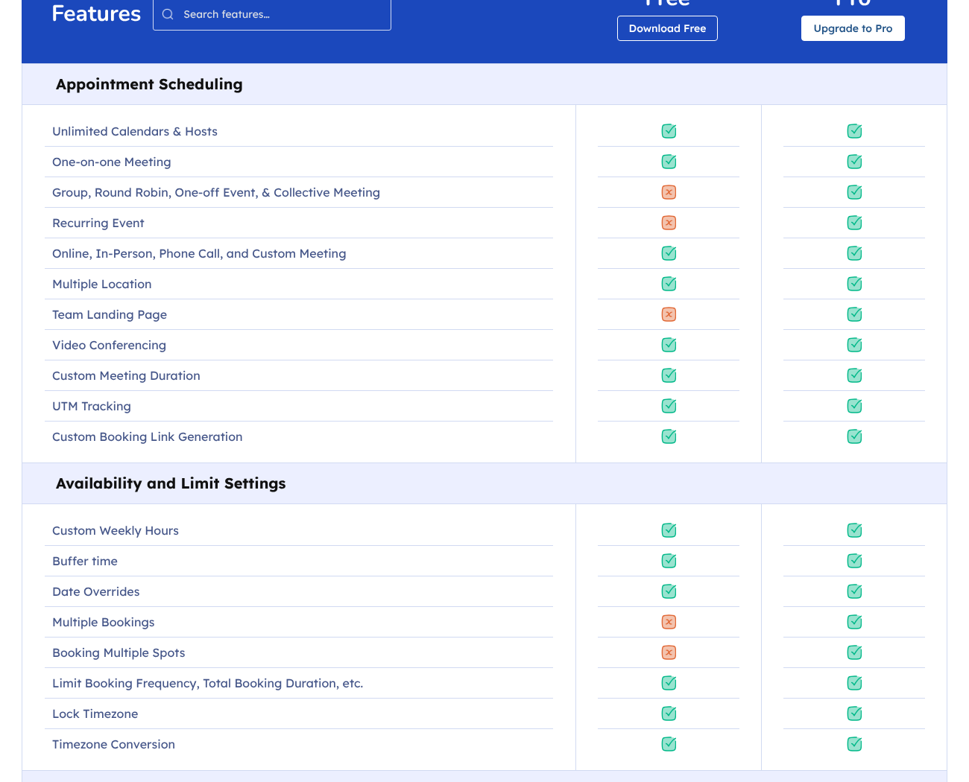Click Pro column checkmark for Timezone Conversion
Screen dimensions: 969x782
pos(855,744)
